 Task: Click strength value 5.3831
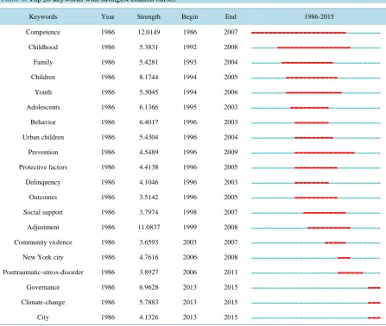149,47
